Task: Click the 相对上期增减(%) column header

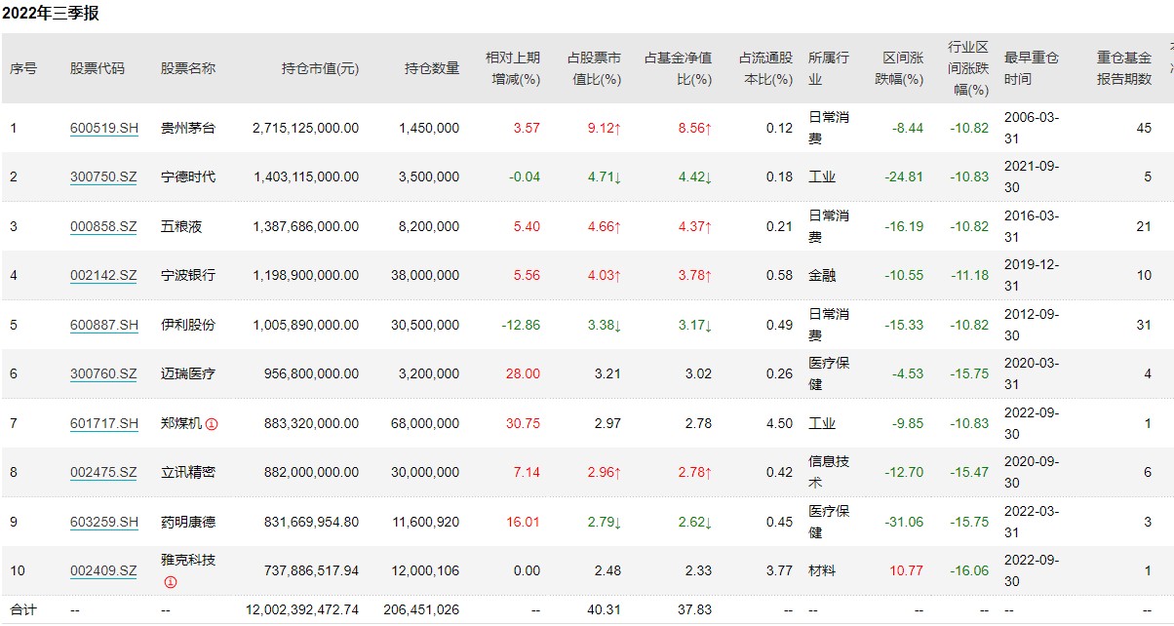Action: tap(513, 68)
